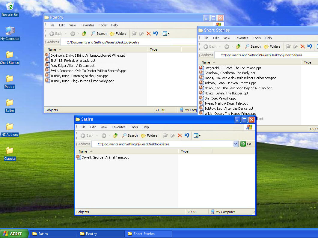
Task: Open the Views dropdown in Satire toolbar
Action: coord(197,135)
